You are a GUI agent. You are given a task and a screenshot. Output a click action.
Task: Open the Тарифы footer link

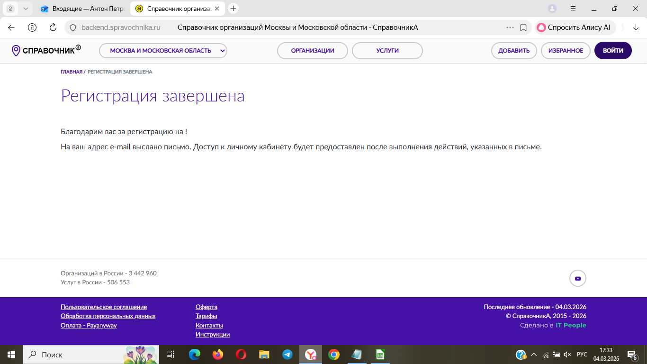pos(207,316)
